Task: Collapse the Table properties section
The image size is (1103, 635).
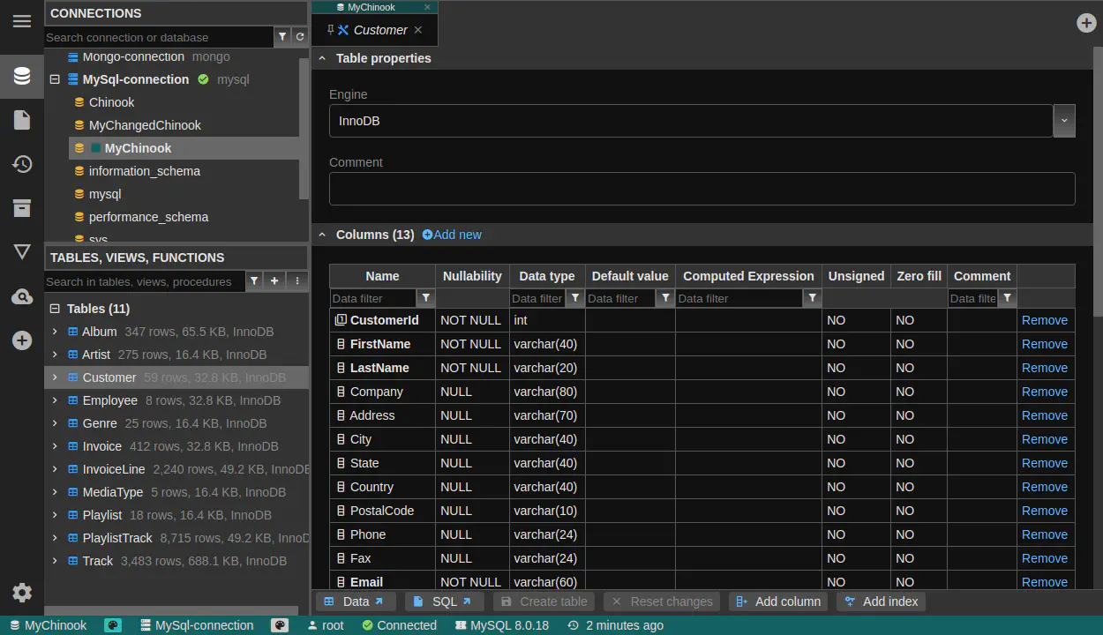Action: [x=322, y=58]
